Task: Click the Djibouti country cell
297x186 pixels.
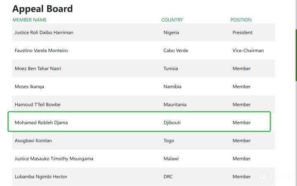Action: coord(172,122)
